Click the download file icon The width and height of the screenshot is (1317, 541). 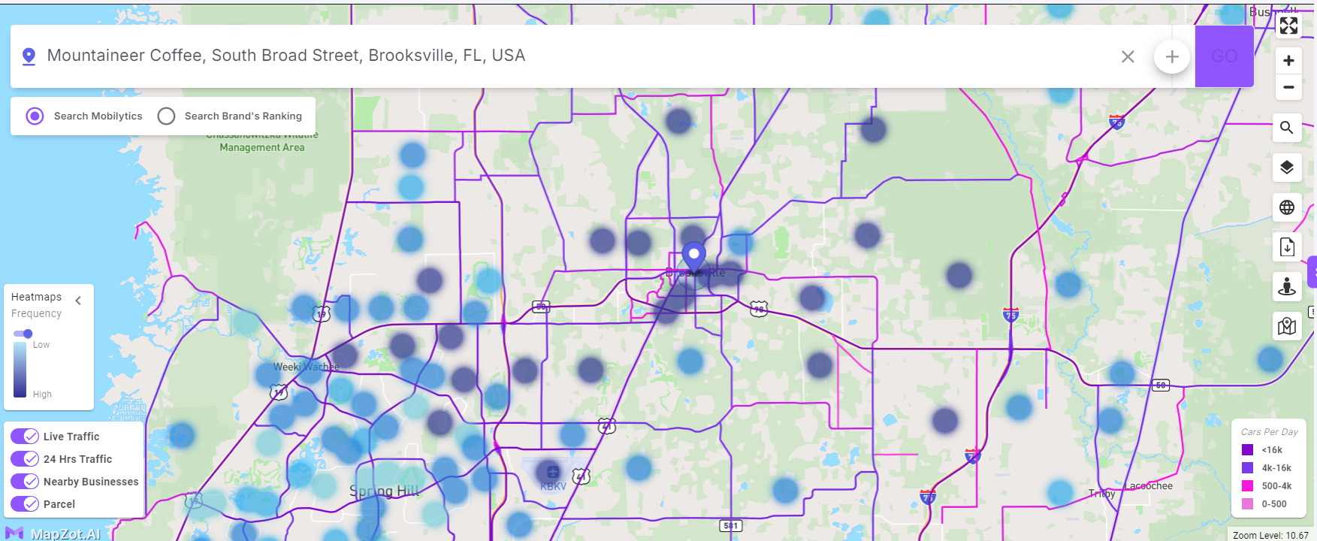(1287, 246)
